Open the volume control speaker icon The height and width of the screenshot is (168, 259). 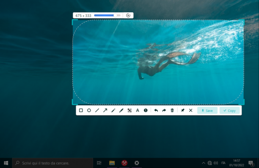point(216,163)
